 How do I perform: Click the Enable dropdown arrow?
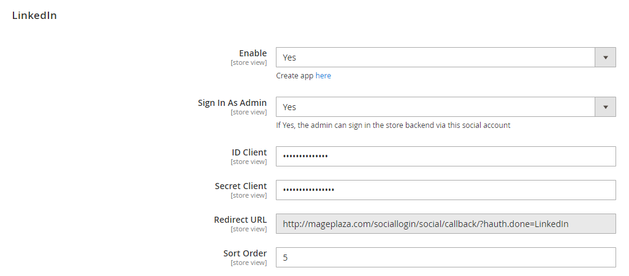(x=605, y=58)
